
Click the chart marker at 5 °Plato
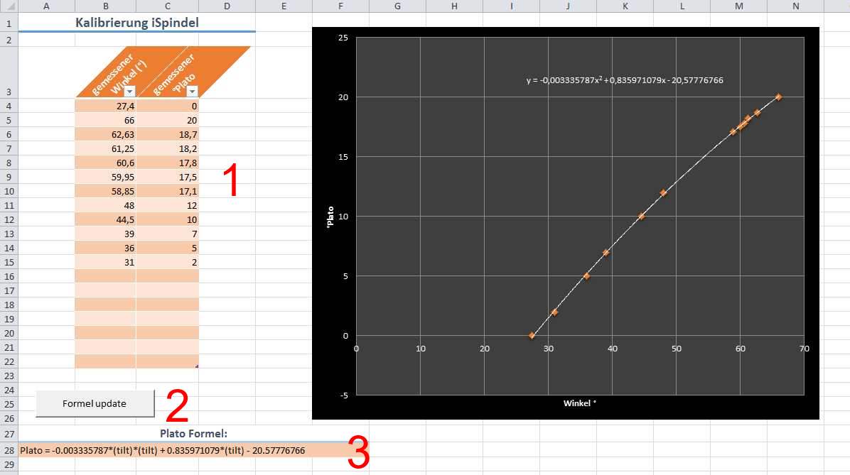pos(586,275)
